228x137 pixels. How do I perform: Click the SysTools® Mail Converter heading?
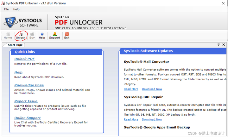click(x=146, y=62)
